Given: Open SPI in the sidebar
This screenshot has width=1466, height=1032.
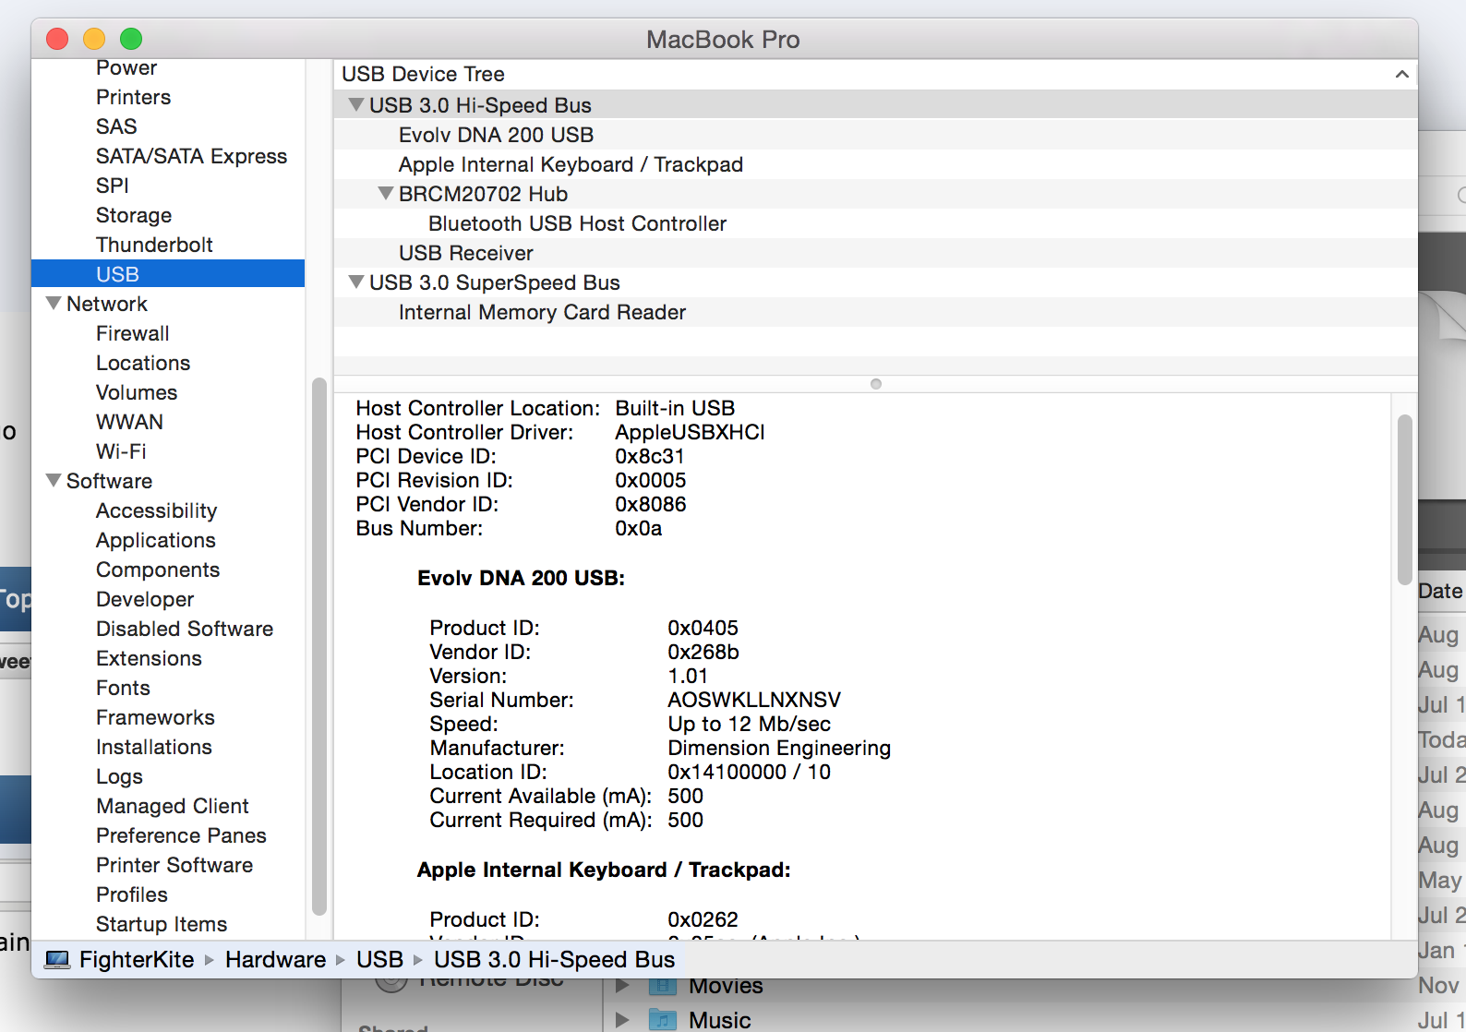Looking at the screenshot, I should tap(113, 186).
